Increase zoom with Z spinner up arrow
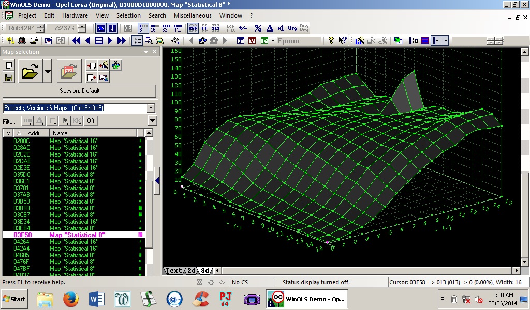 click(x=81, y=26)
